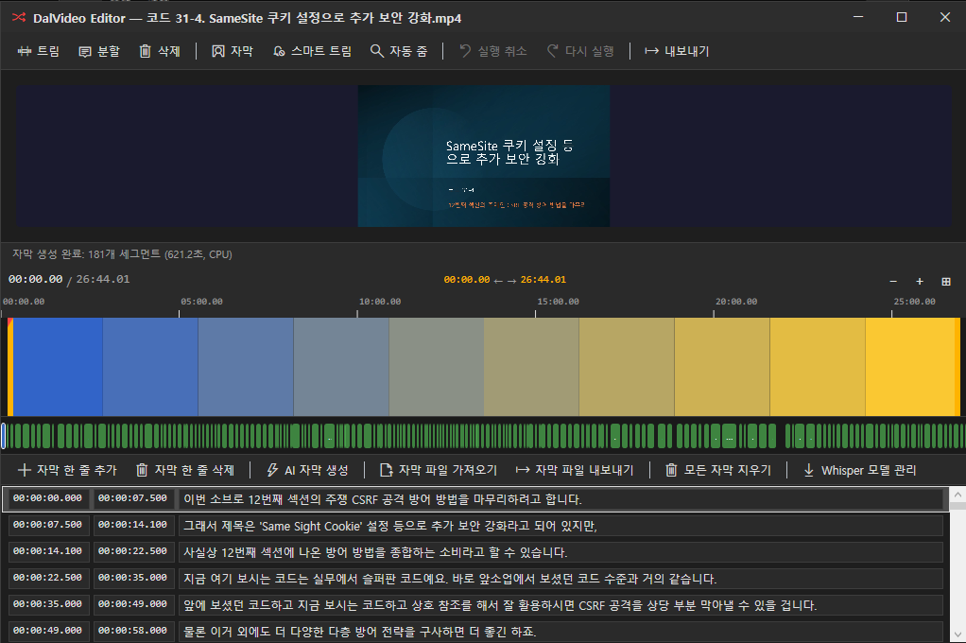Delete a subtitle line with 자막 한 줄 삭제
The height and width of the screenshot is (643, 966).
click(x=183, y=470)
